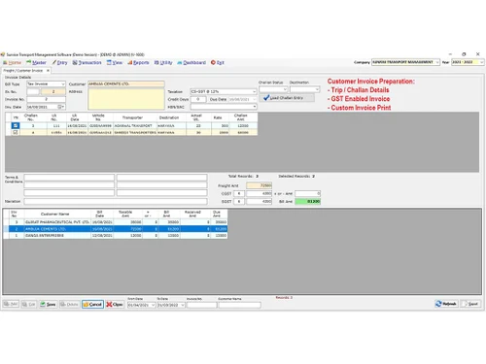The image size is (486, 364).
Task: Click the Refresh button
Action: 446,304
